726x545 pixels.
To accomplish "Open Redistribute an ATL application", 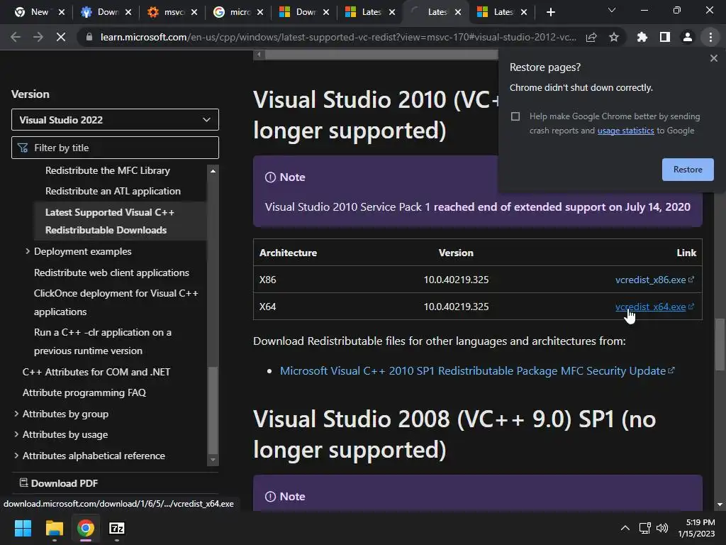I will pos(113,192).
